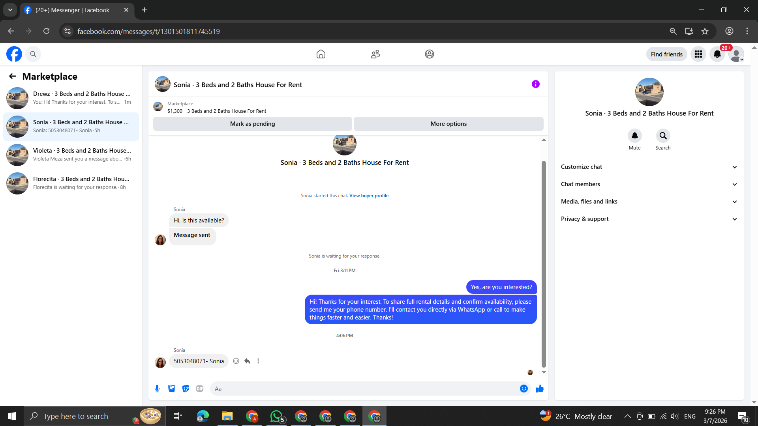Open More options for listing
758x426 pixels.
pyautogui.click(x=448, y=124)
